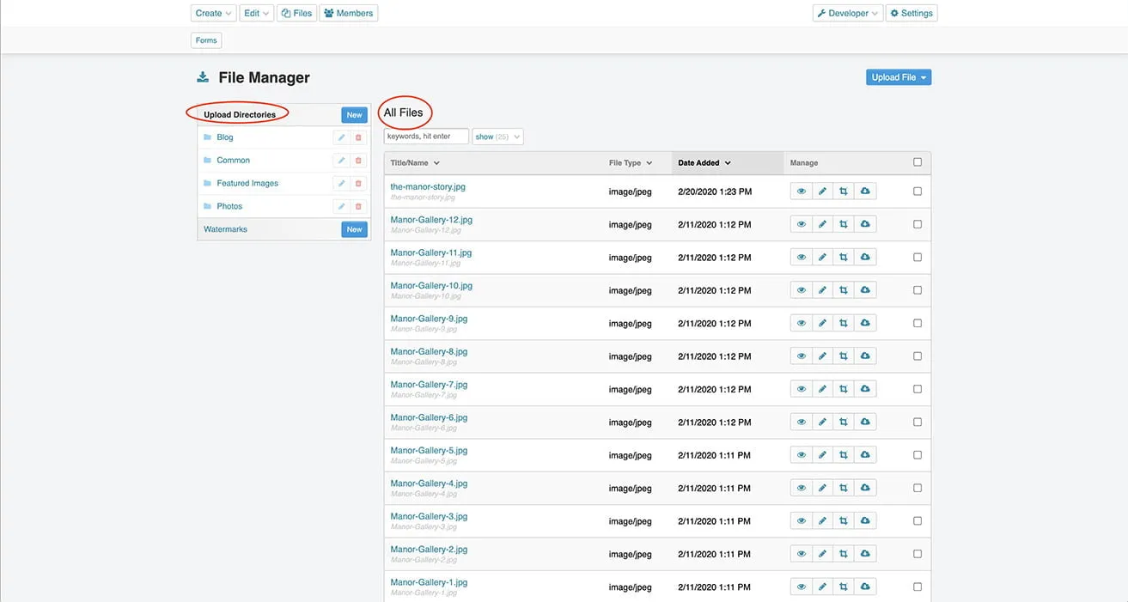Create New upload directory
This screenshot has height=602, width=1128.
[354, 115]
